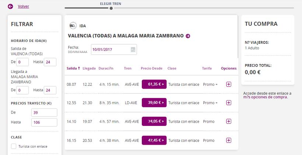Viewport: 302px width, 155px height.
Task: Expand options for the 08.07 train
Action: (x=229, y=84)
